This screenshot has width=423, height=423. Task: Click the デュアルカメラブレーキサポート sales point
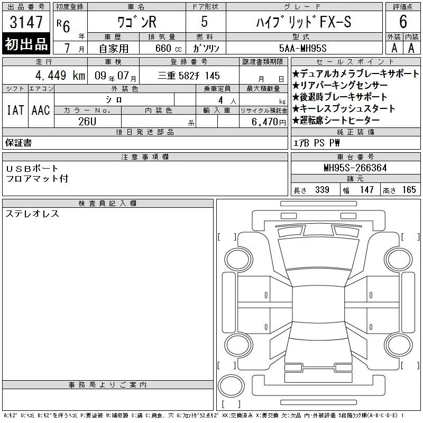(x=355, y=73)
